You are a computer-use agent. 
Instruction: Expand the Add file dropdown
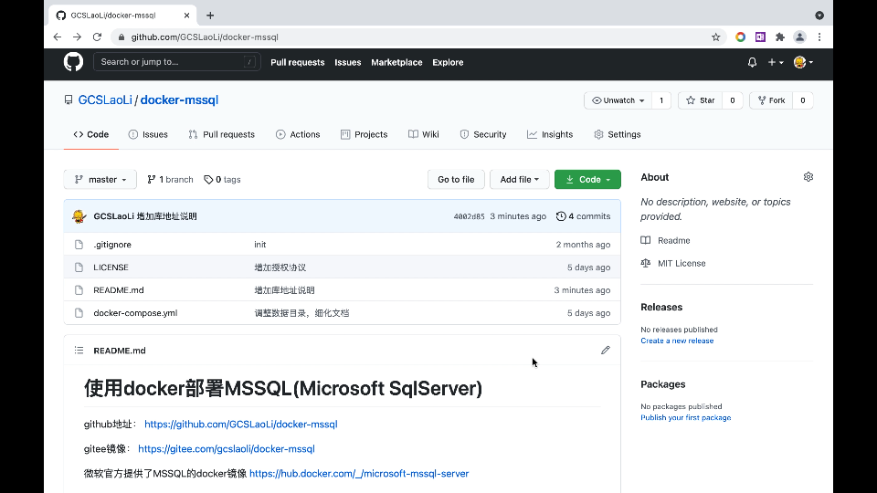[519, 180]
